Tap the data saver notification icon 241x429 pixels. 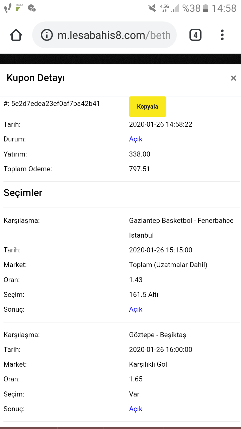tap(20, 7)
